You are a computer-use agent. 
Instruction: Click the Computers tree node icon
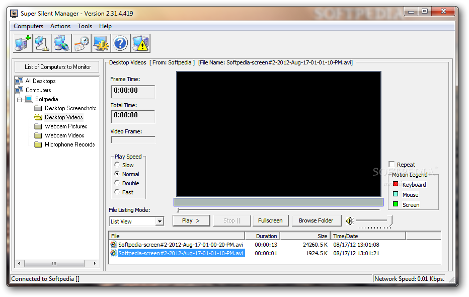(20, 90)
